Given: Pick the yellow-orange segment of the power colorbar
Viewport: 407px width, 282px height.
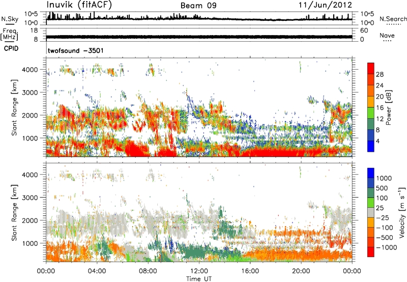Looking at the screenshot, I should [371, 102].
